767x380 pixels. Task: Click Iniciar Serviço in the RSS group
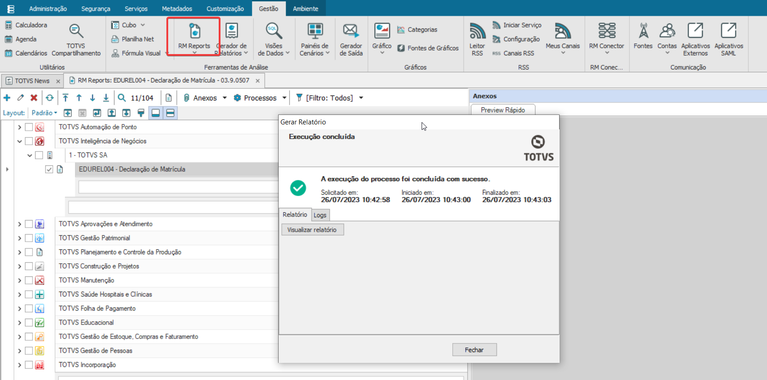tap(517, 25)
